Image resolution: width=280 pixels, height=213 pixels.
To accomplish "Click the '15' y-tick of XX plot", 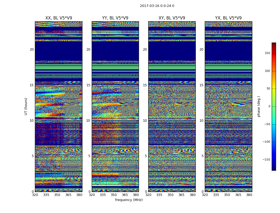I will click(32, 85).
